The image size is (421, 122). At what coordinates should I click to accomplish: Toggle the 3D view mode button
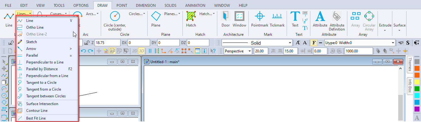pos(141,51)
